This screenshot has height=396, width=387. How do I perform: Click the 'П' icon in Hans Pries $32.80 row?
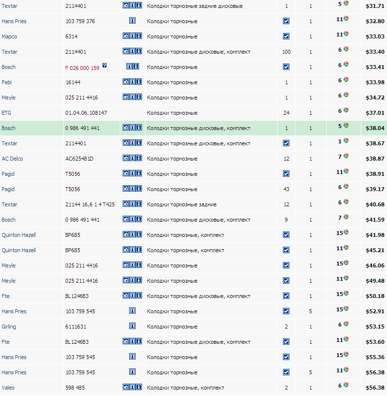[x=132, y=21]
